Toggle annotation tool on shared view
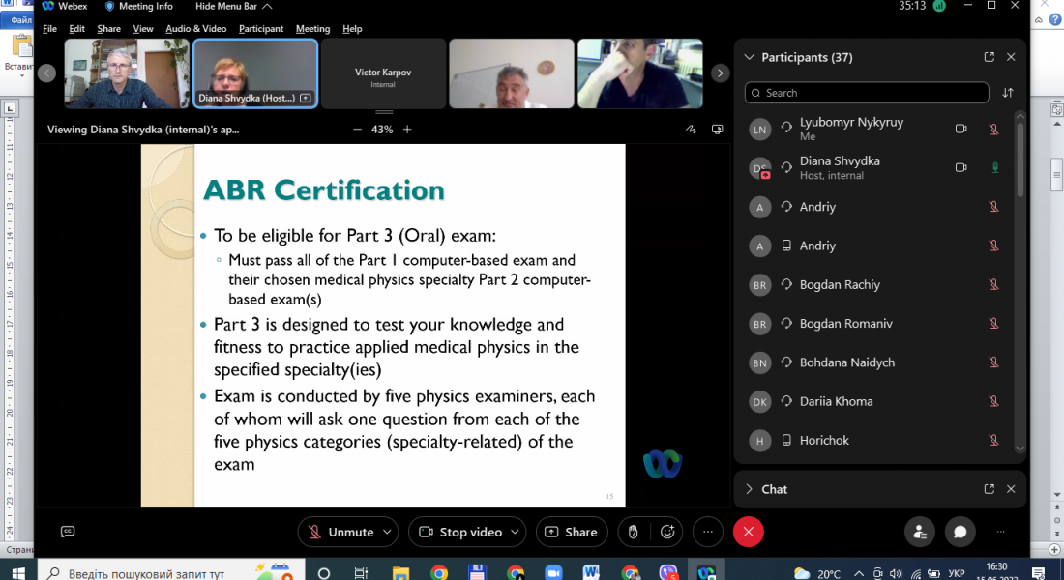Screen dimensions: 1064x580 click(x=691, y=129)
